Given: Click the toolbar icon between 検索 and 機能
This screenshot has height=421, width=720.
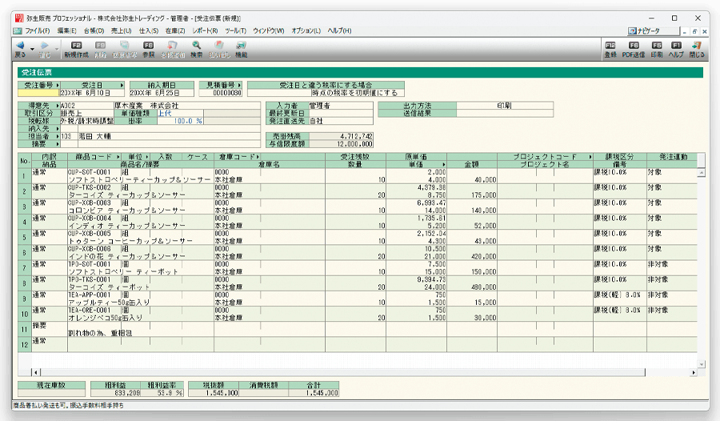Looking at the screenshot, I should (219, 45).
